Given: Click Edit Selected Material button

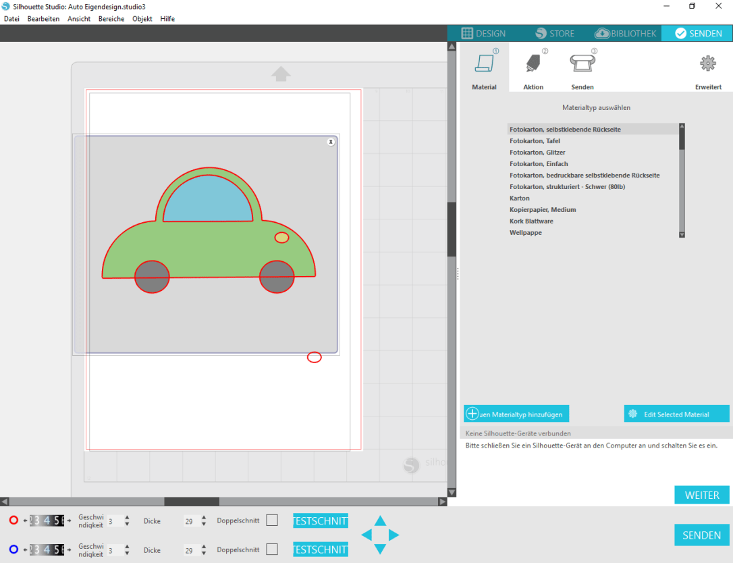Looking at the screenshot, I should [x=676, y=414].
